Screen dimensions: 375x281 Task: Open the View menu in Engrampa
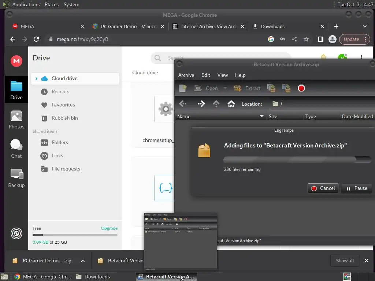point(222,75)
